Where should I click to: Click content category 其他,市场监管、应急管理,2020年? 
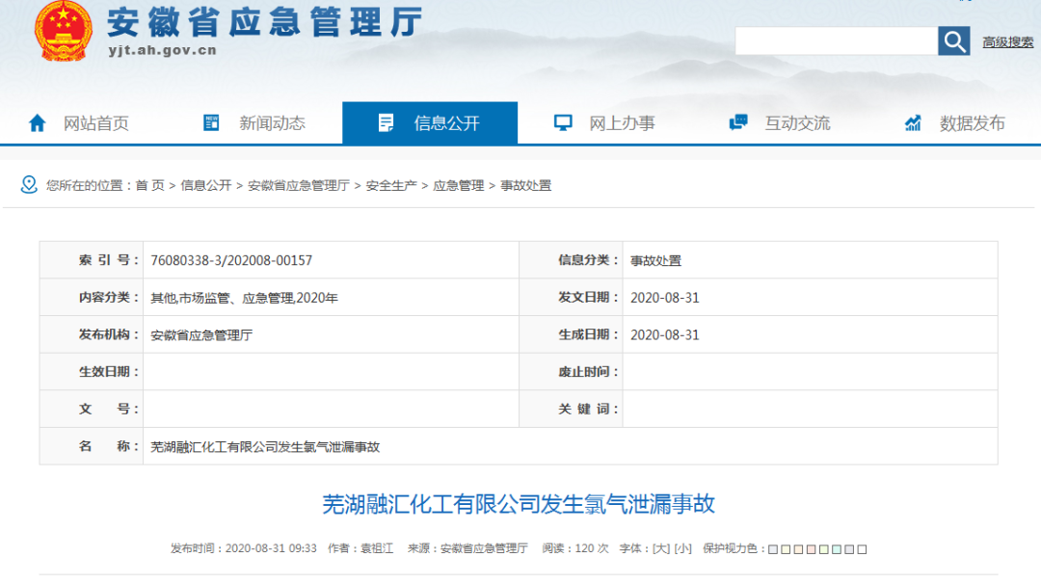point(244,298)
